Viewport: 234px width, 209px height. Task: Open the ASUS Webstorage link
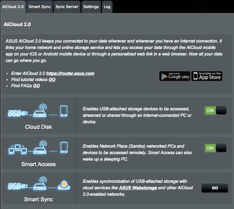[138, 188]
